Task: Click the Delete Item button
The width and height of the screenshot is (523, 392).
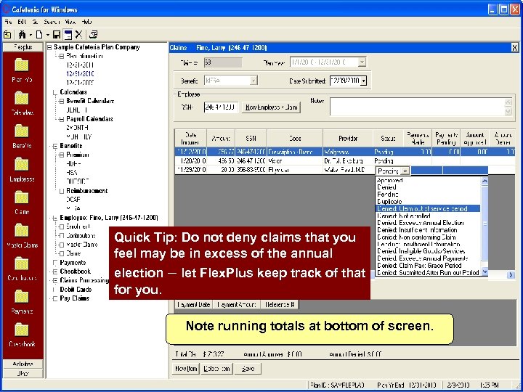Action: [216, 369]
